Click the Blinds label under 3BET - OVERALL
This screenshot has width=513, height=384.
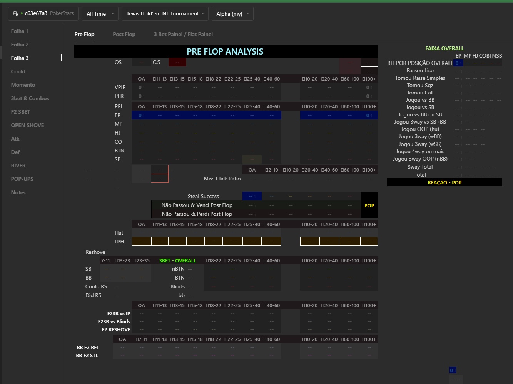(177, 286)
